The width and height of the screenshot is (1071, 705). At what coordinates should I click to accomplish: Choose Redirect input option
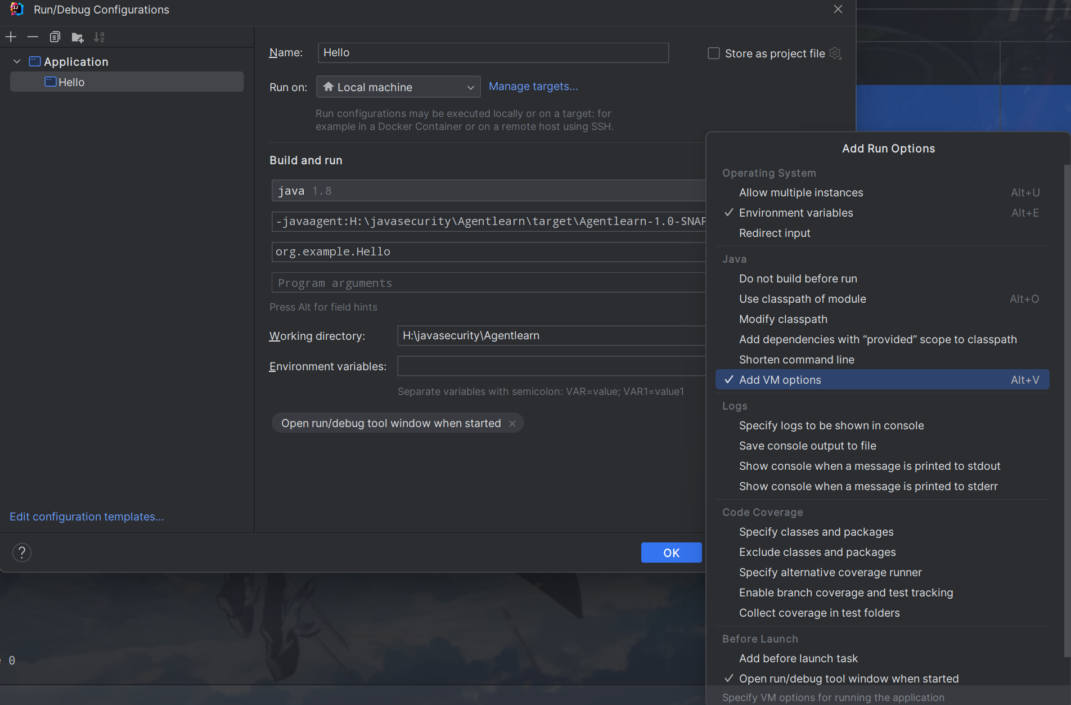pyautogui.click(x=883, y=233)
